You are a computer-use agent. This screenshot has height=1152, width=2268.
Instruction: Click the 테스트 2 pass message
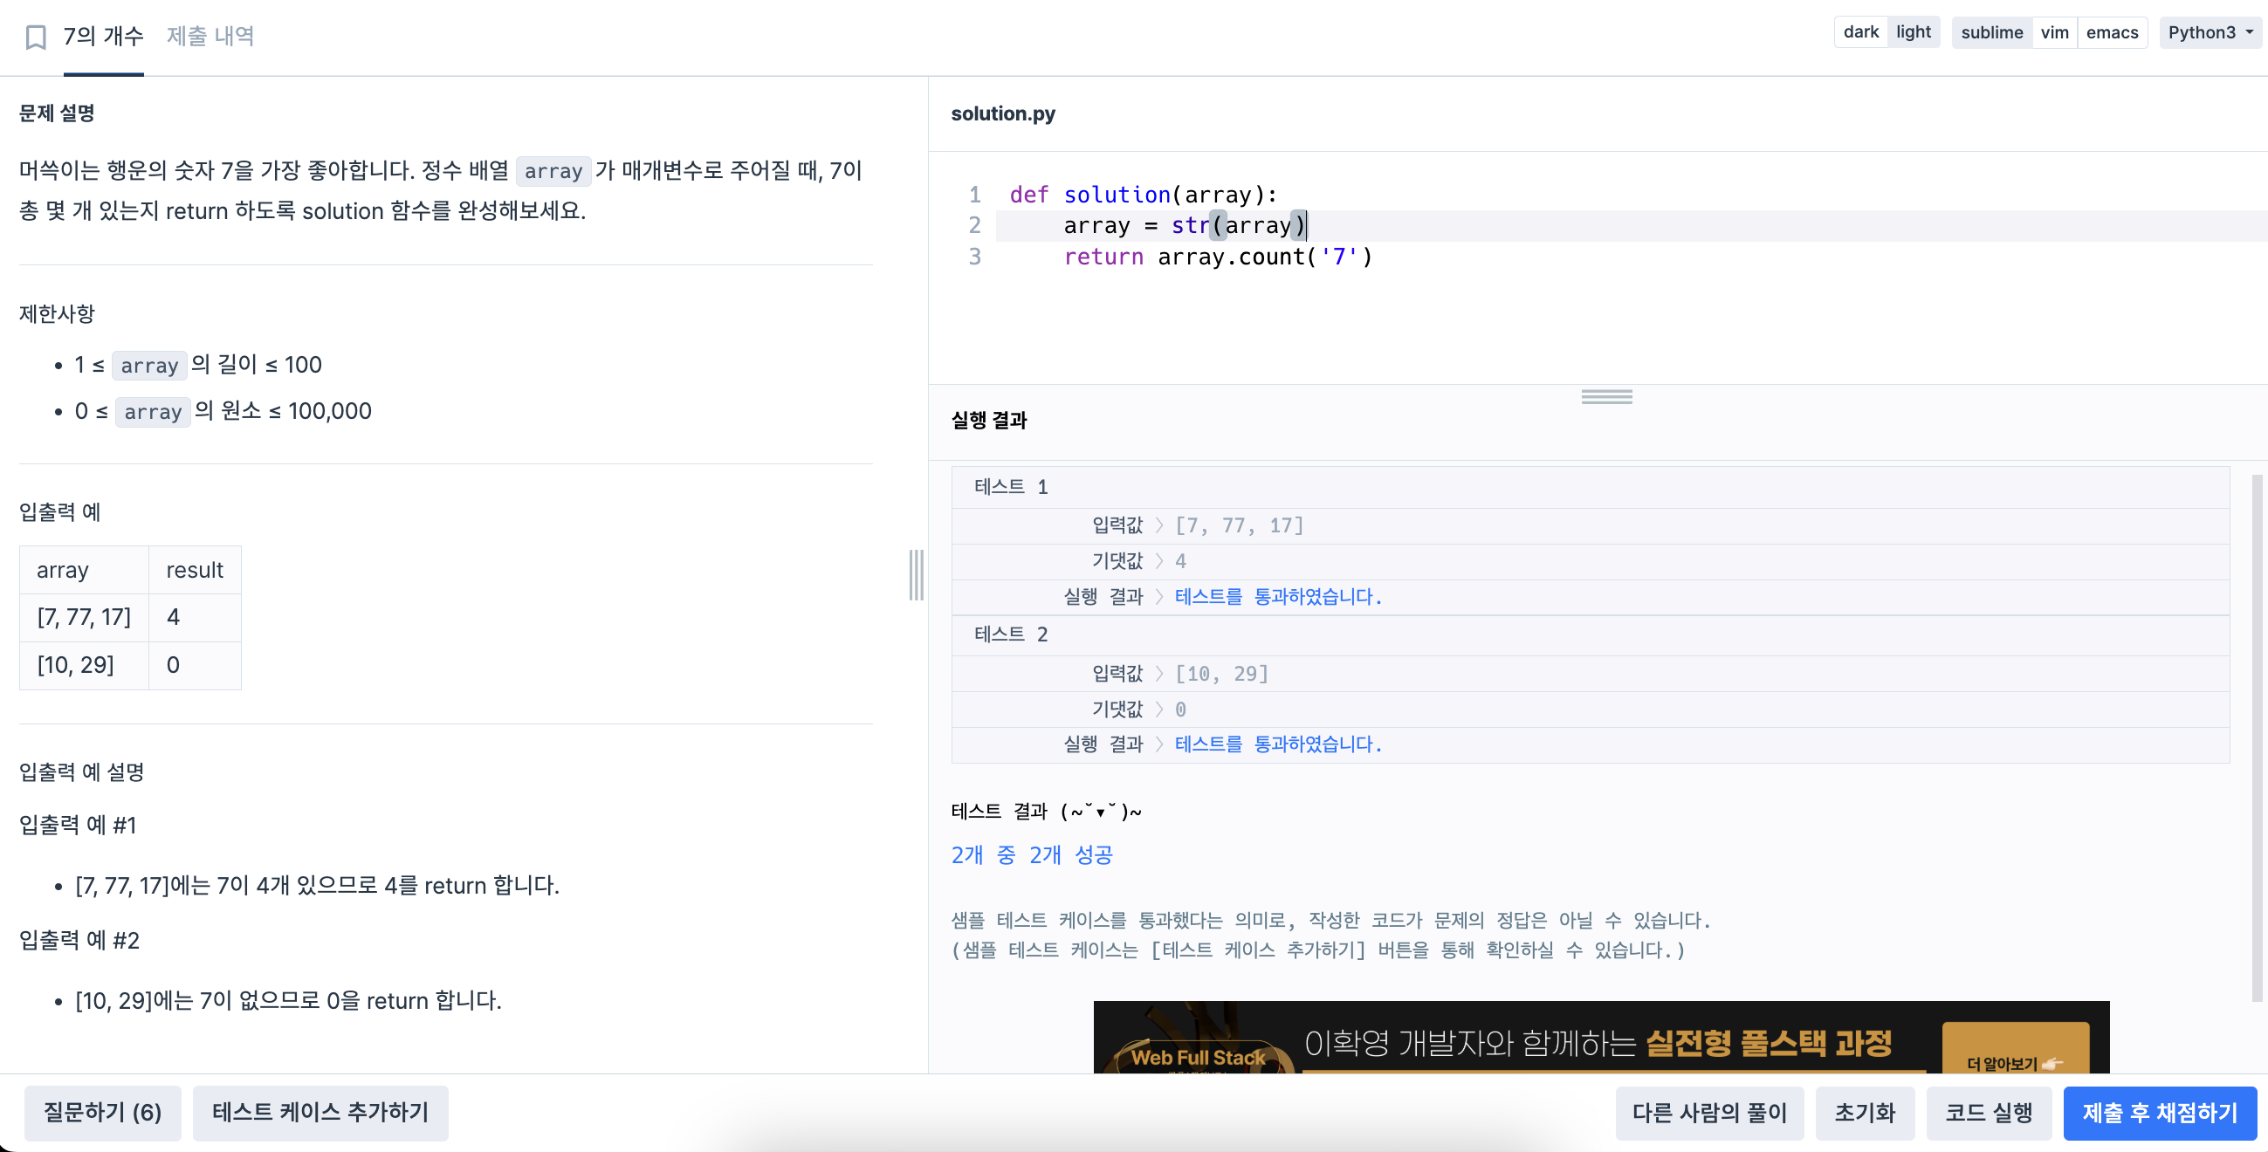coord(1278,744)
